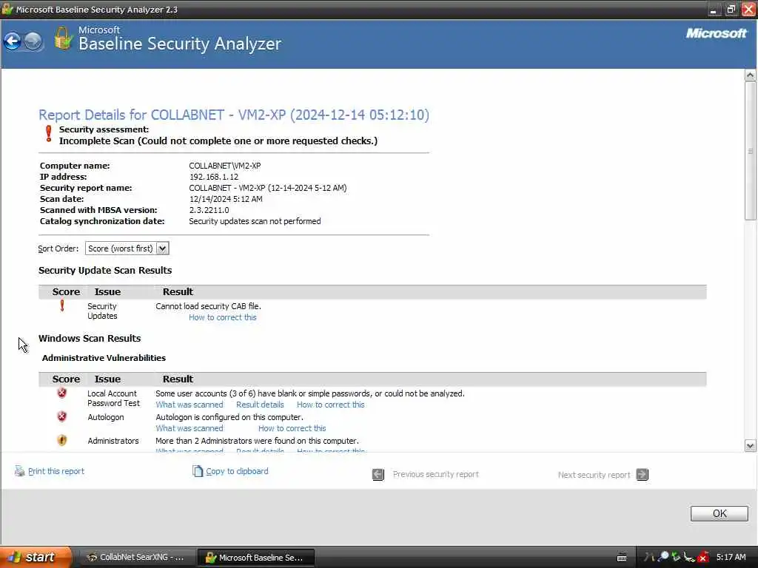Screen dimensions: 758x568
Task: Click Copy to clipboard link
Action: 237,471
